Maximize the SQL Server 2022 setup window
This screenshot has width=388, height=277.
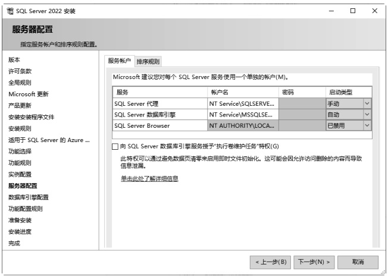[353, 11]
